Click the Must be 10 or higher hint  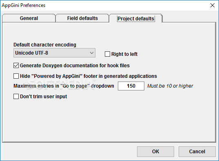(x=170, y=86)
